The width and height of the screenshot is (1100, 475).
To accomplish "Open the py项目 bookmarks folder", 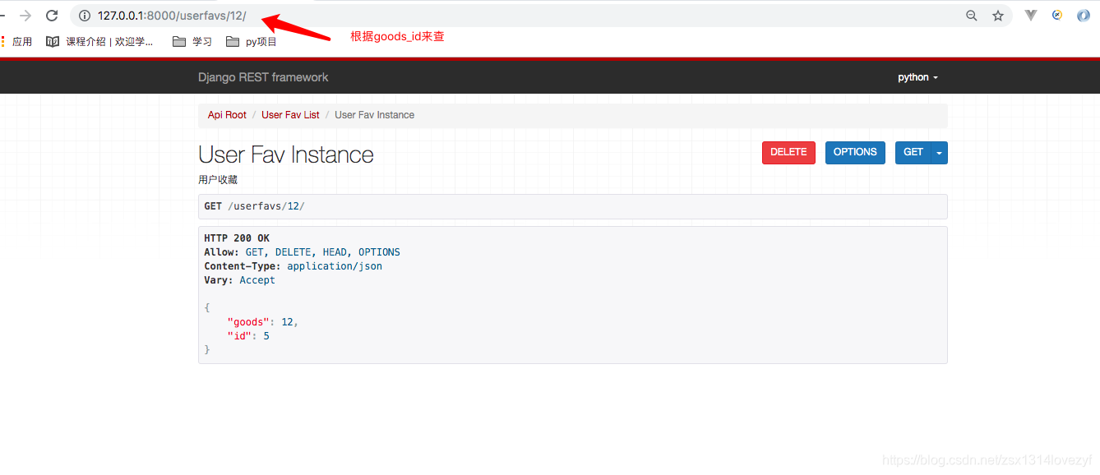I will pos(252,41).
